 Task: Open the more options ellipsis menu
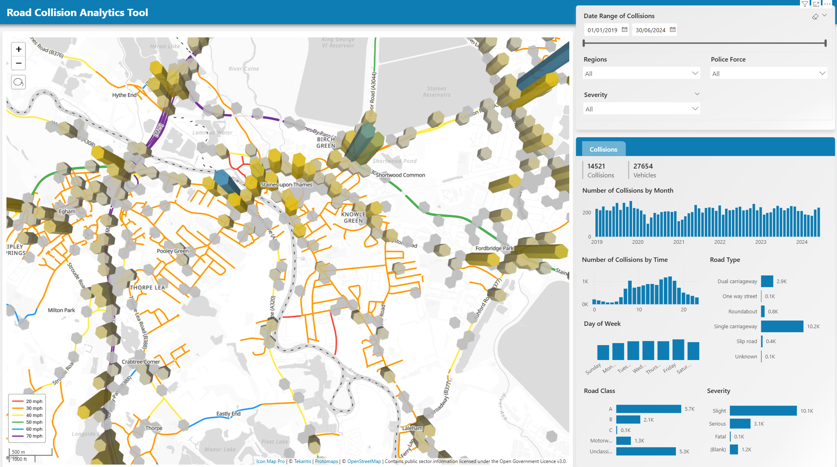827,4
